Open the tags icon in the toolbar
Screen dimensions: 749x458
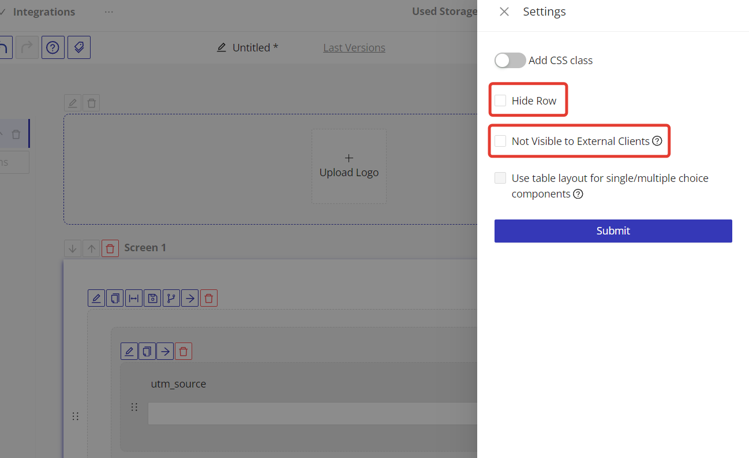(79, 48)
